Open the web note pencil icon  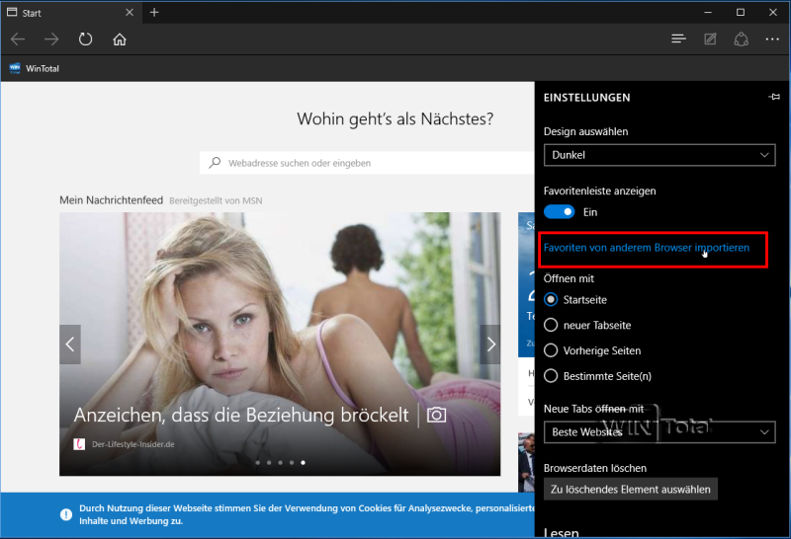click(710, 38)
